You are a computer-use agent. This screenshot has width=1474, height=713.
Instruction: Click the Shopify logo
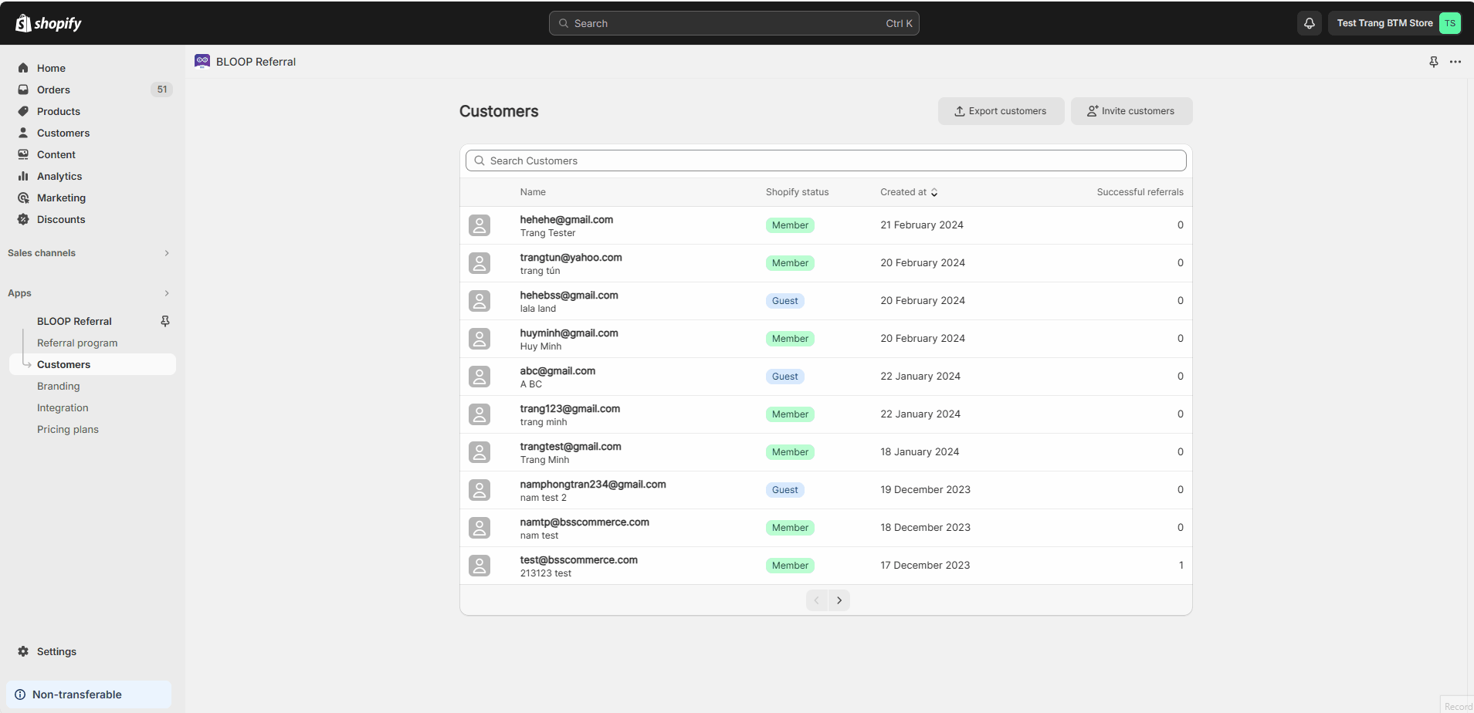49,23
